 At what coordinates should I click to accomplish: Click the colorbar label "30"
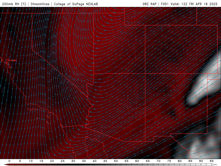(x=73, y=161)
